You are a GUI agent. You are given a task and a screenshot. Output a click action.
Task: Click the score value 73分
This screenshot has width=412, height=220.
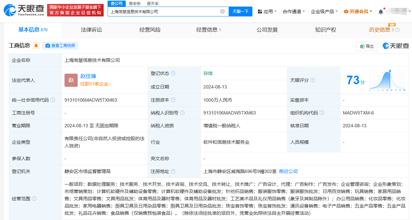pyautogui.click(x=356, y=80)
